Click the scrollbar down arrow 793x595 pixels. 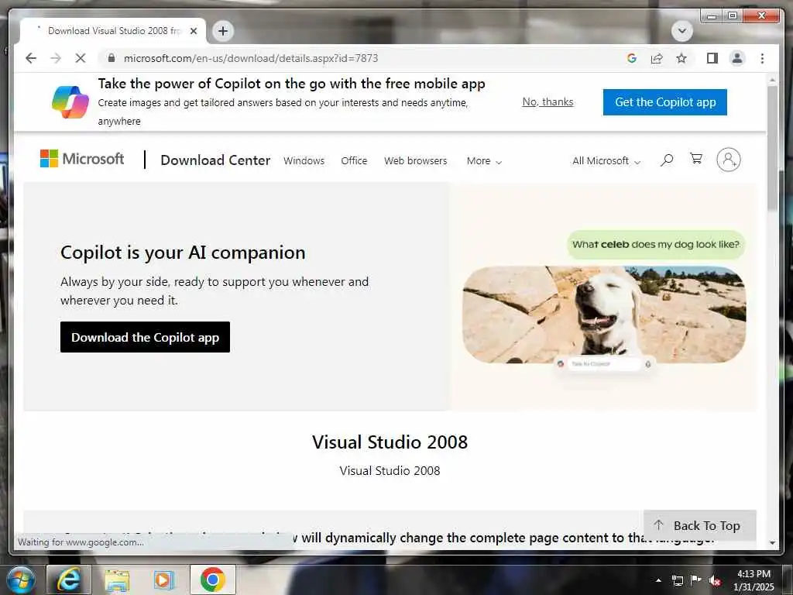point(772,542)
